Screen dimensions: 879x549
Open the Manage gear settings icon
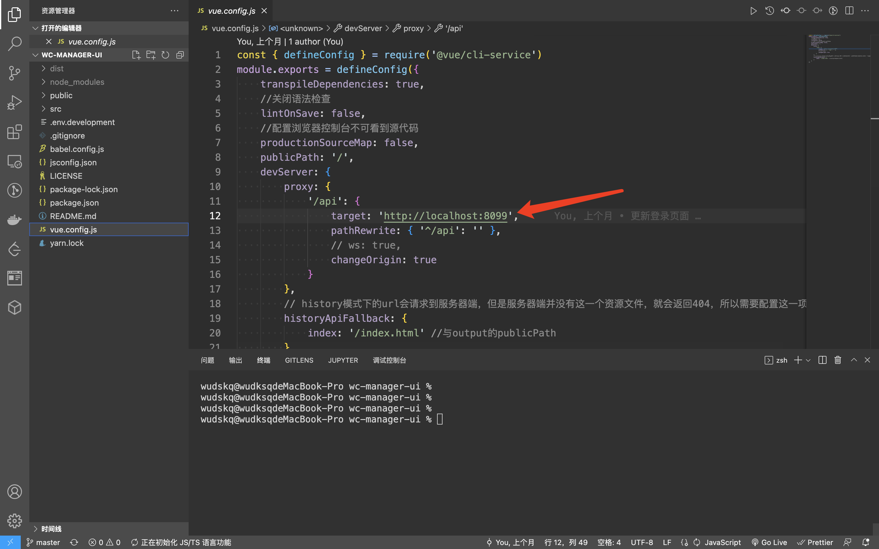point(15,521)
